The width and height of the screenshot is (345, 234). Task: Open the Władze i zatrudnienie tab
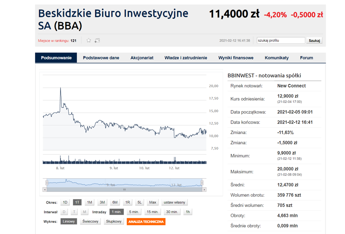(186, 58)
